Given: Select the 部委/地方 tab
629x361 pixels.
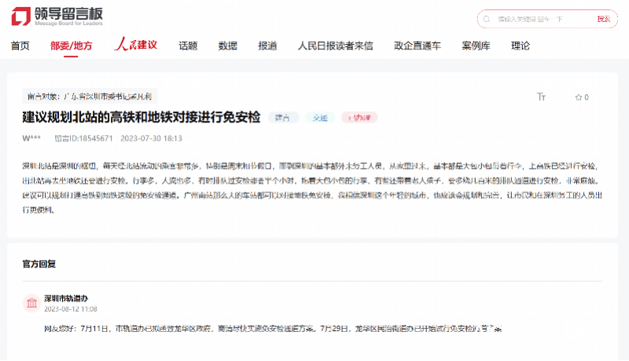Looking at the screenshot, I should click(x=71, y=46).
